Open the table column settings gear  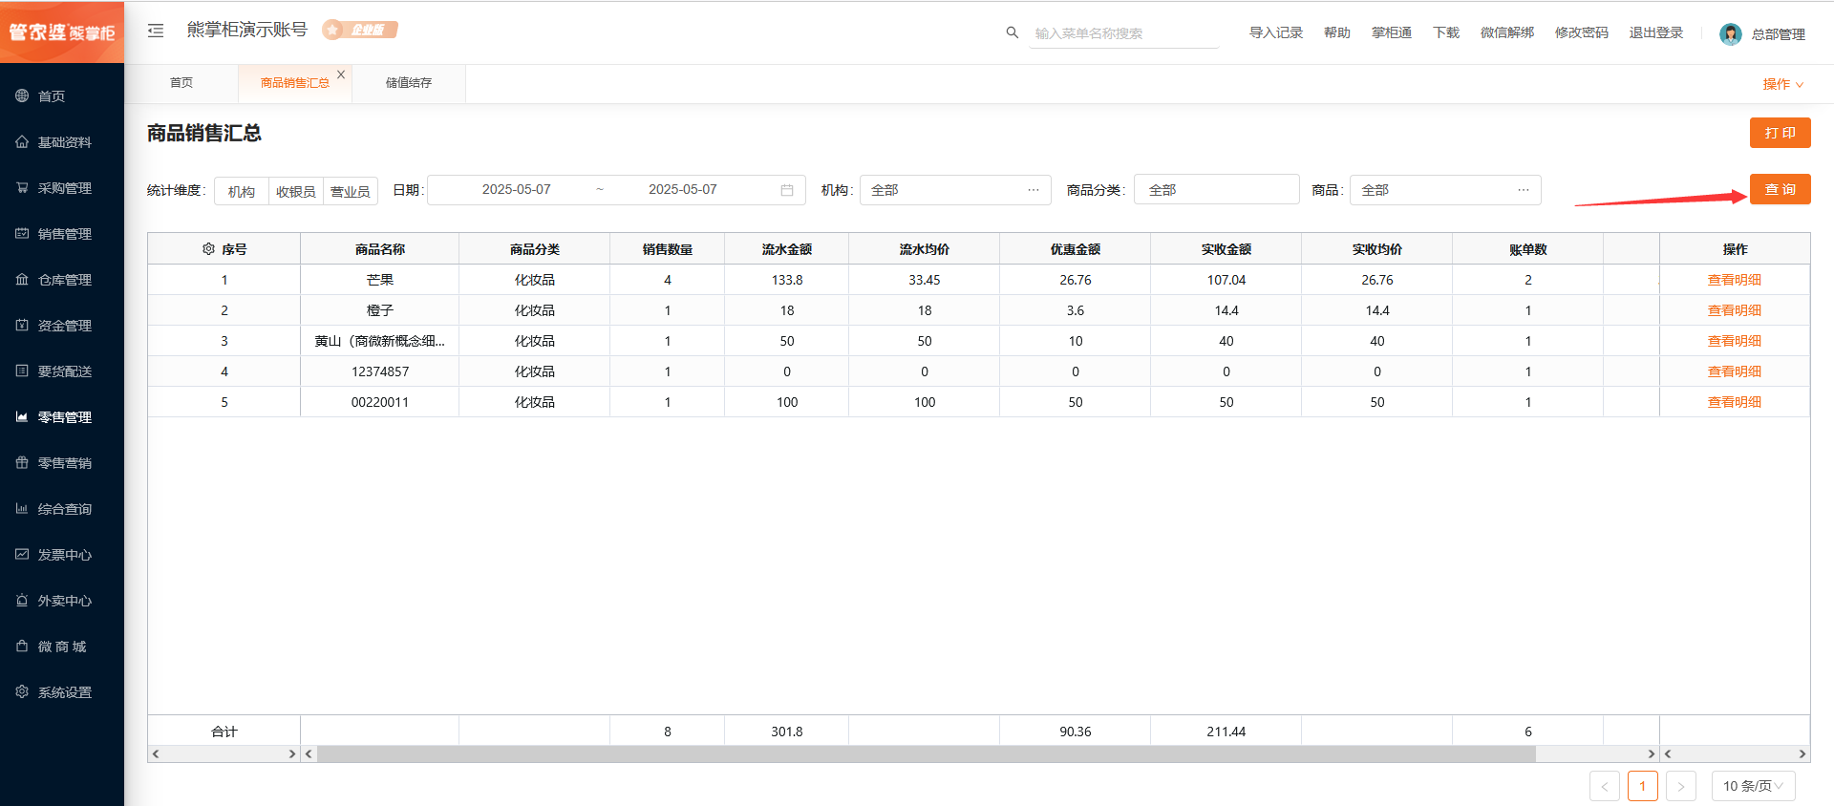[x=208, y=249]
